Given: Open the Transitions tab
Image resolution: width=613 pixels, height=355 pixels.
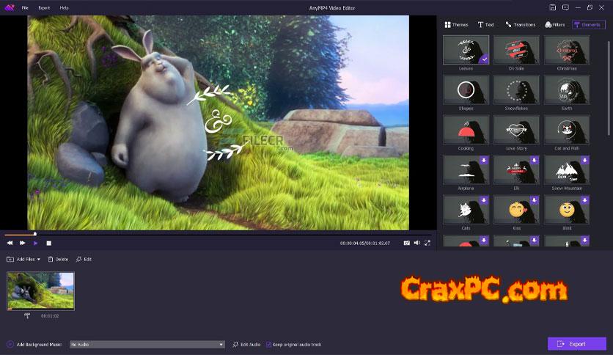Looking at the screenshot, I should [521, 25].
